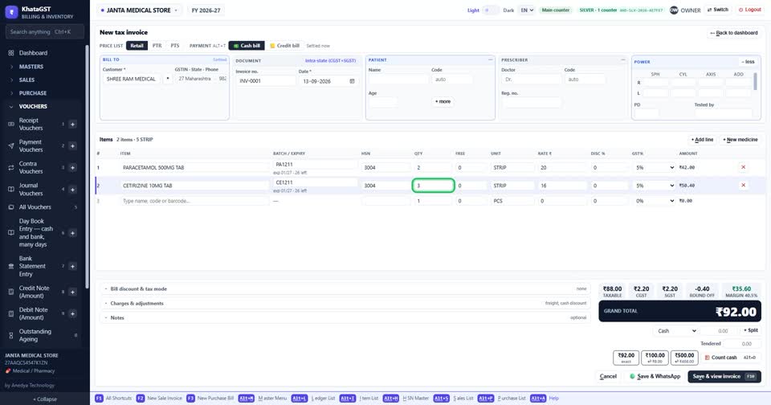Click the Add line button

tap(702, 140)
